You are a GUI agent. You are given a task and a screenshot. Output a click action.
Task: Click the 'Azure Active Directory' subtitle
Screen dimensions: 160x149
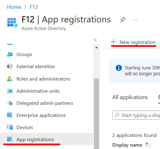[44, 28]
